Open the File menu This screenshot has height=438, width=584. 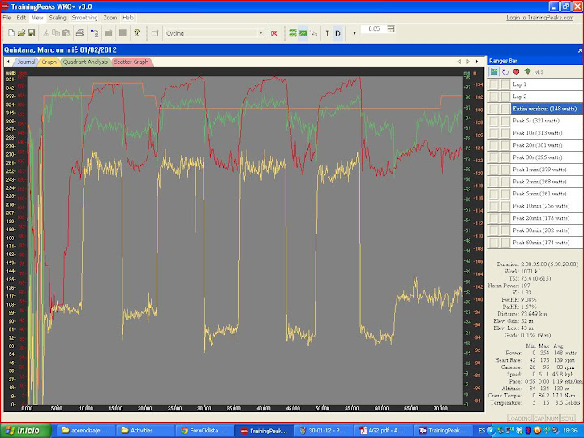coord(6,18)
